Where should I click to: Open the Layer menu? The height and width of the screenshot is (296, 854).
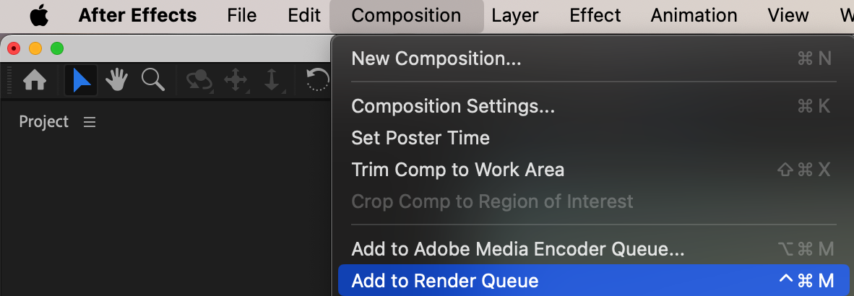point(515,15)
